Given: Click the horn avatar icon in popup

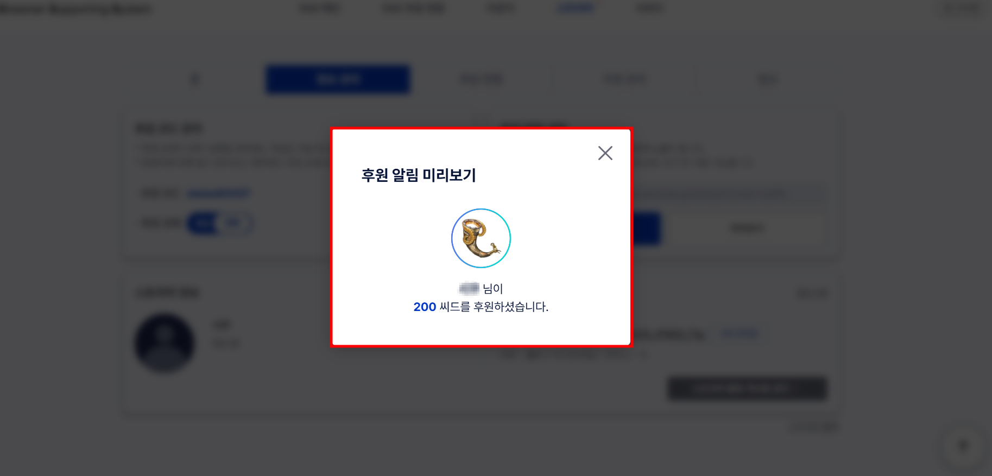Looking at the screenshot, I should [x=481, y=238].
